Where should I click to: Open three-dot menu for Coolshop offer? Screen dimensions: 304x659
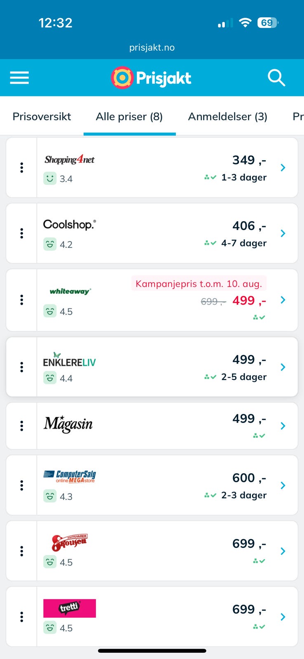point(21,234)
